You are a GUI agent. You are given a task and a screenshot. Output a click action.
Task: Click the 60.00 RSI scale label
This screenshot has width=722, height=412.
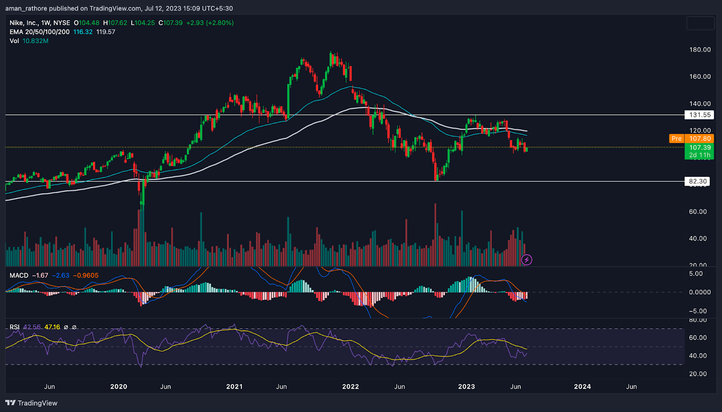(698, 338)
